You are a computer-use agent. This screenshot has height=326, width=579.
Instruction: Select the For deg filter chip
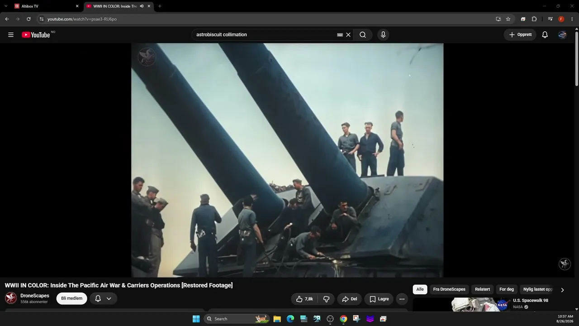point(507,289)
